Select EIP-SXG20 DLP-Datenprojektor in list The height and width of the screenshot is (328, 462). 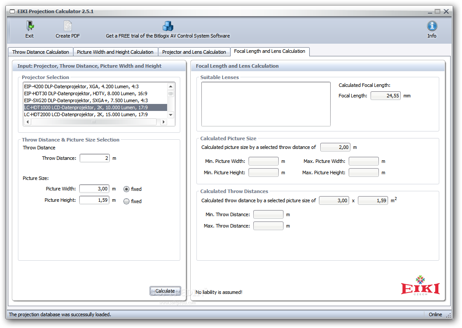pyautogui.click(x=95, y=100)
